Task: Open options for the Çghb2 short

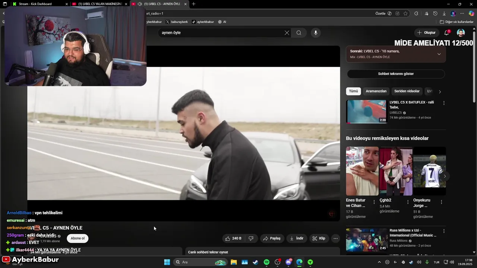Action: coord(408,202)
